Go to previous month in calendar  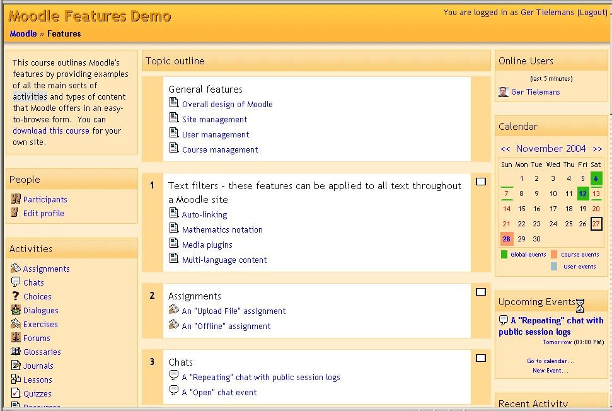[505, 149]
